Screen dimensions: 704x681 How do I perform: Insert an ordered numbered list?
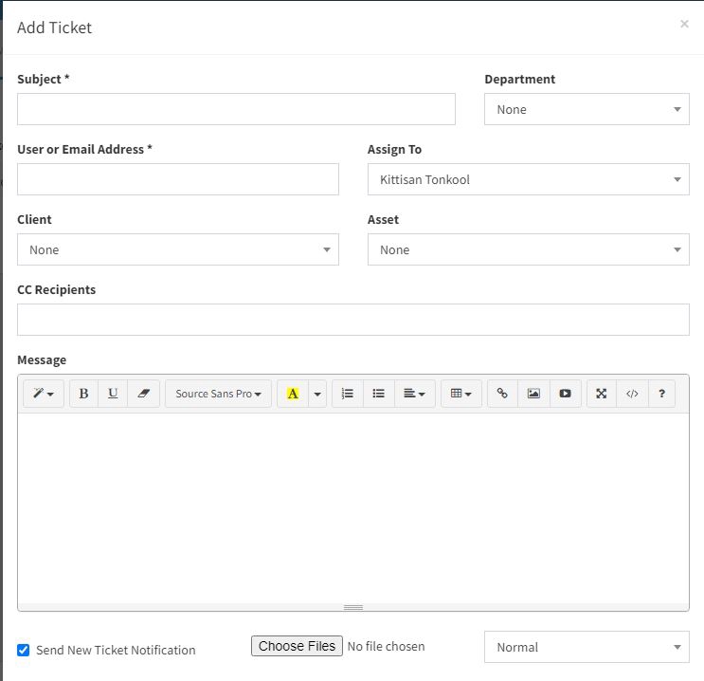(348, 394)
